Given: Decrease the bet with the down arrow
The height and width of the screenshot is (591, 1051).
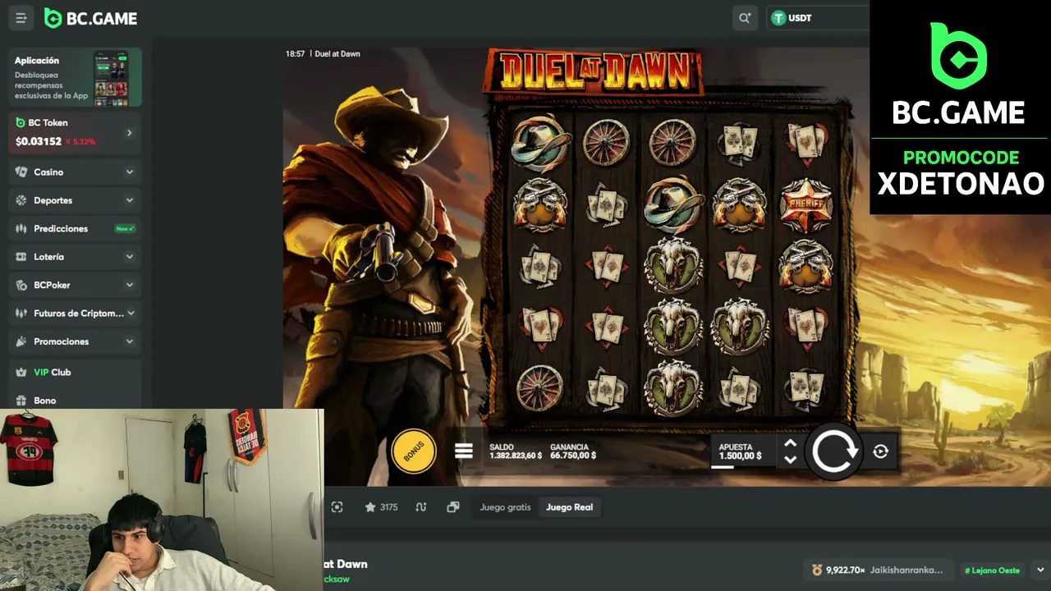Looking at the screenshot, I should (790, 459).
